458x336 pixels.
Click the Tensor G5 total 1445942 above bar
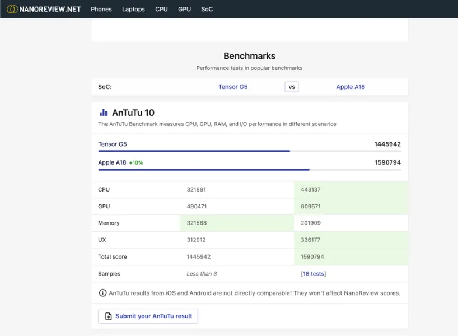pos(387,144)
